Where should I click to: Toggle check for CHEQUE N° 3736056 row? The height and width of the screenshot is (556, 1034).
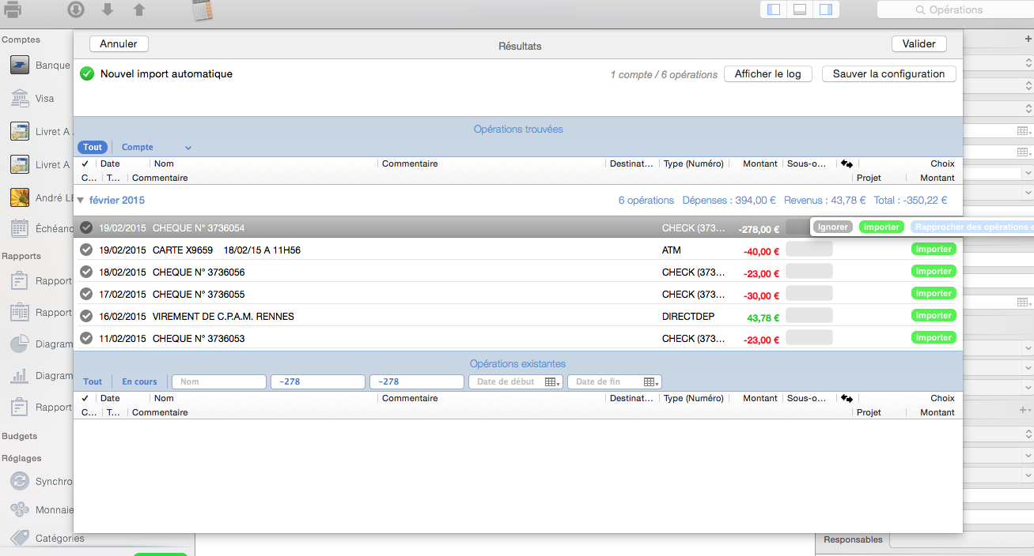[x=86, y=272]
